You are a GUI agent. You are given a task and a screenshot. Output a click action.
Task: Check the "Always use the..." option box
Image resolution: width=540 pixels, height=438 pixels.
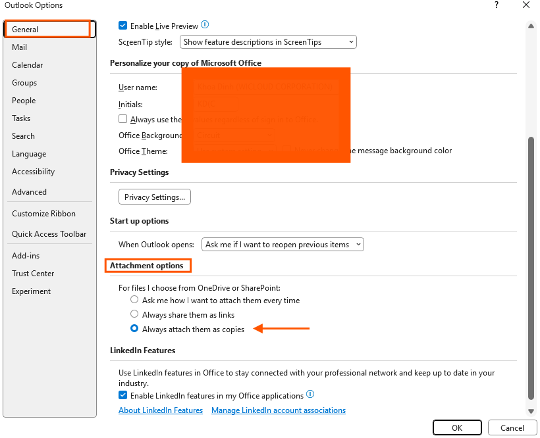[122, 120]
